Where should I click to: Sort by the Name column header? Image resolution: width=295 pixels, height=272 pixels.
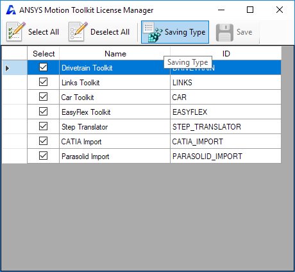115,53
